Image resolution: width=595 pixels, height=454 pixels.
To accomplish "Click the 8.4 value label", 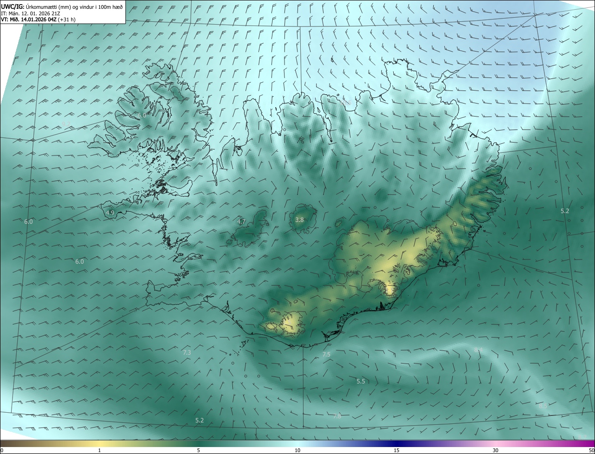I will pos(478,350).
